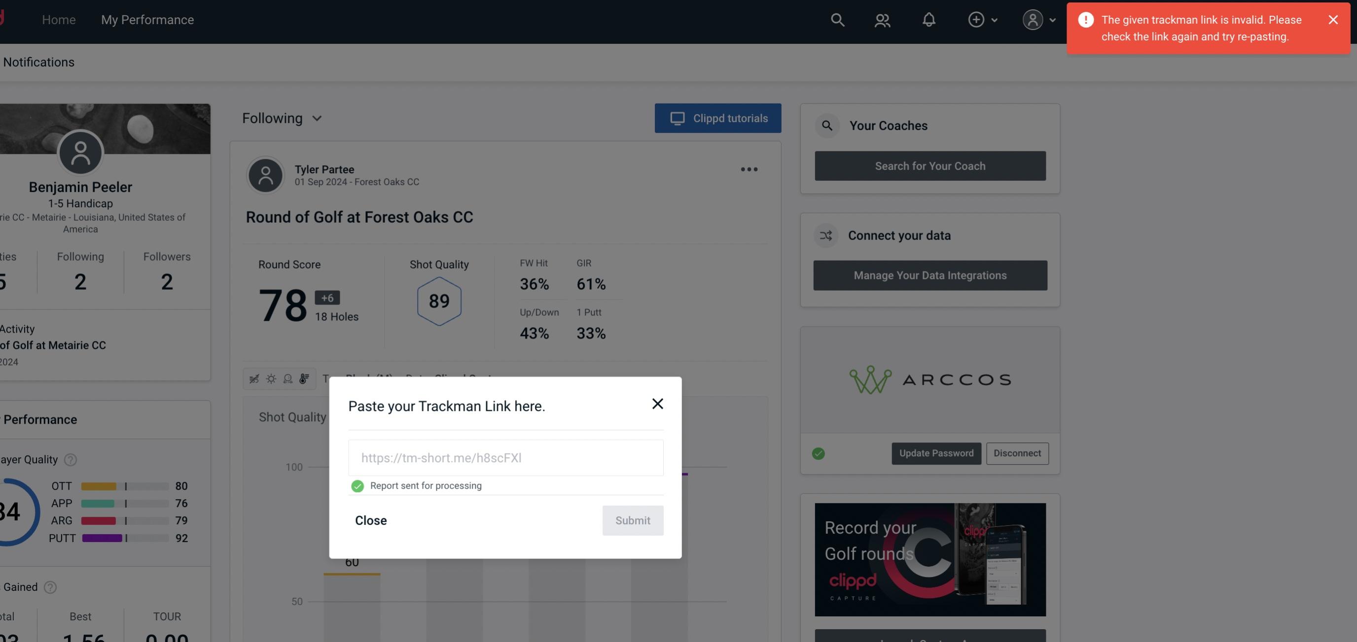Click the notifications bell icon

928,18
